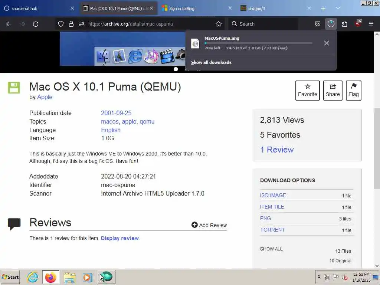Open the qemu topic link
Screen dimensions: 380x285
147,121
